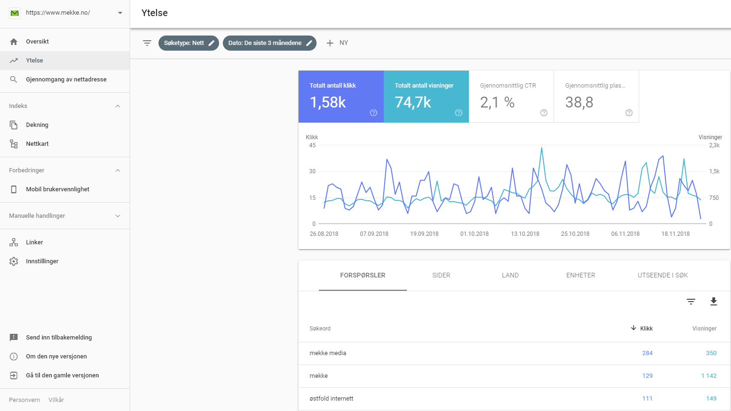Viewport: 731px width, 411px height.
Task: Switch to the SIDER tab
Action: [441, 276]
